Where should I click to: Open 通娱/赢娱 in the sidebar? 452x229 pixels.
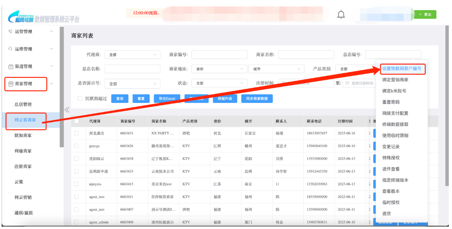tap(24, 213)
